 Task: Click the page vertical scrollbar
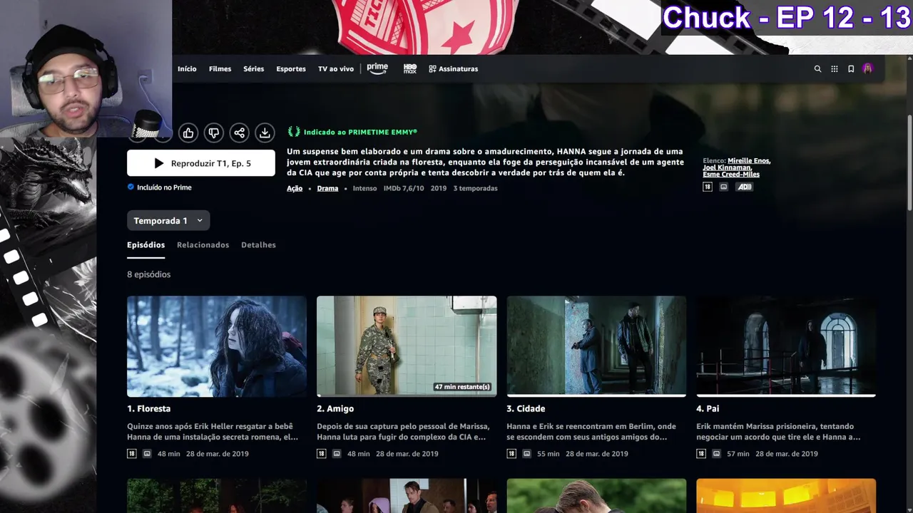[x=909, y=162]
